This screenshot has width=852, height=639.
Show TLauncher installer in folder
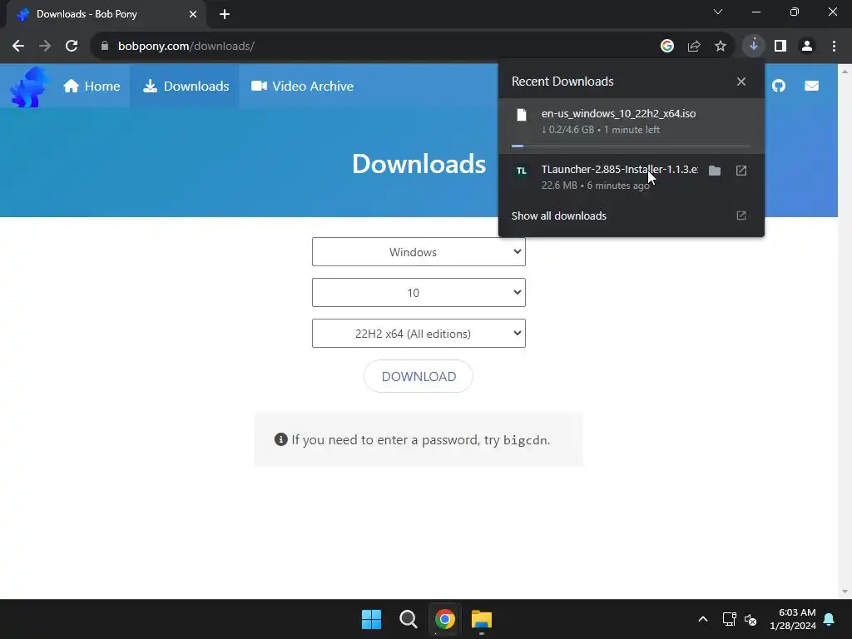715,171
